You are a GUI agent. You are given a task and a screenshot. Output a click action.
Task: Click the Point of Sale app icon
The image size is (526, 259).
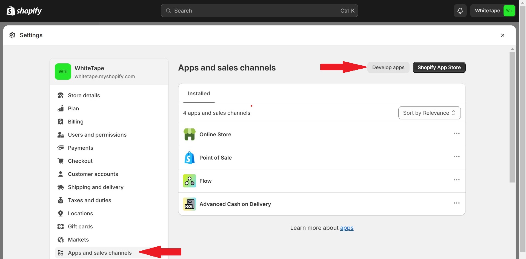(x=190, y=158)
